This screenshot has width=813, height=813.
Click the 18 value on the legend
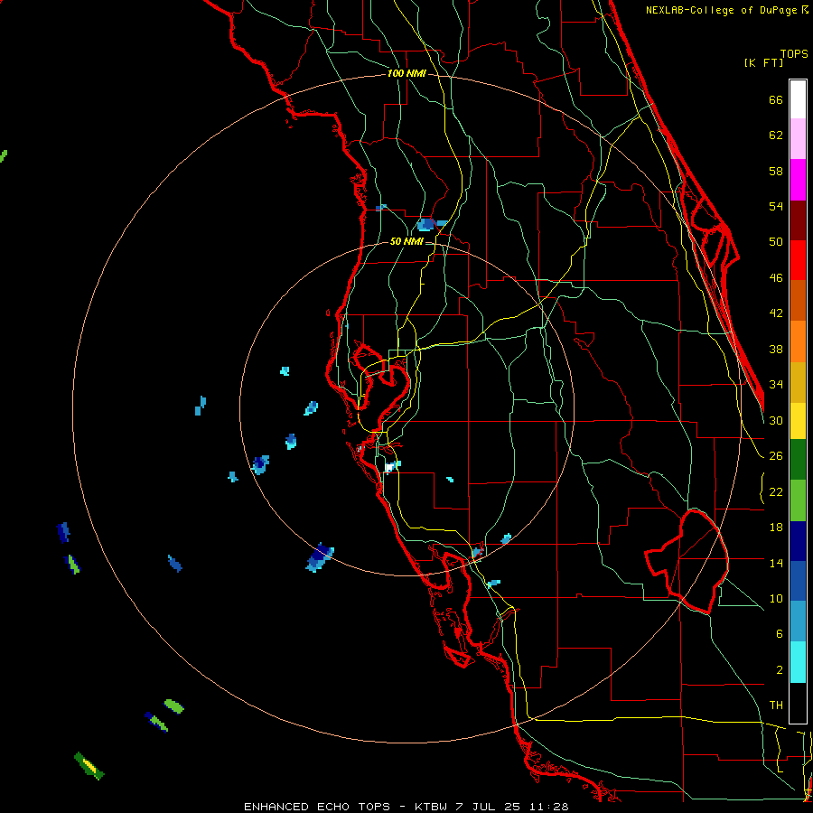tap(776, 528)
